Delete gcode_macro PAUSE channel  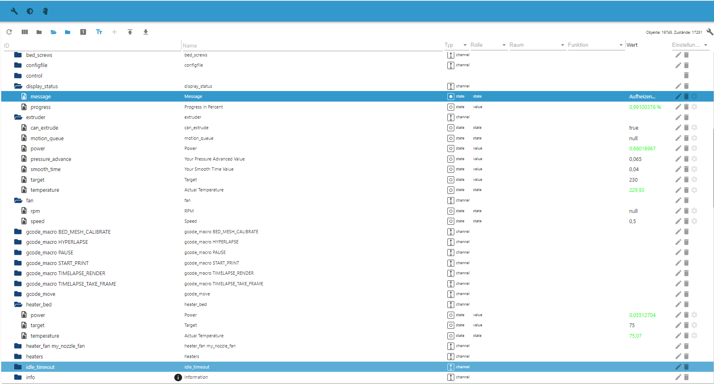click(x=686, y=252)
